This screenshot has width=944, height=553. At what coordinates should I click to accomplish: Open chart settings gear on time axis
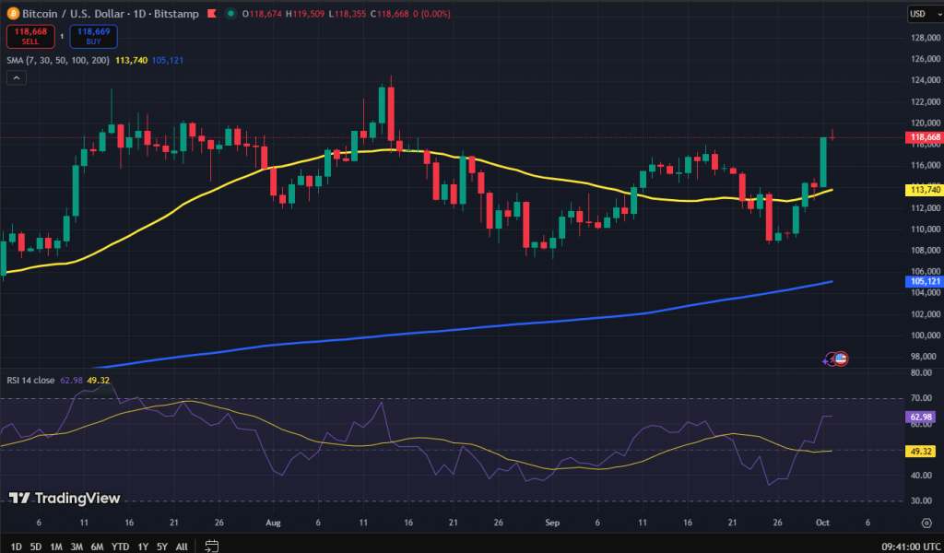tap(926, 523)
